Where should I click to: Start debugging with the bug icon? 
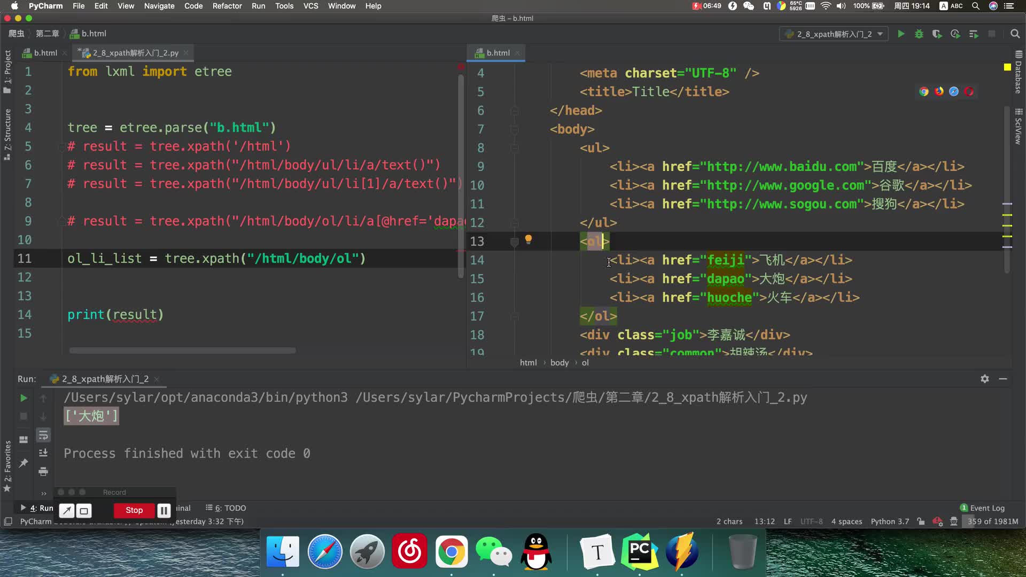point(919,34)
